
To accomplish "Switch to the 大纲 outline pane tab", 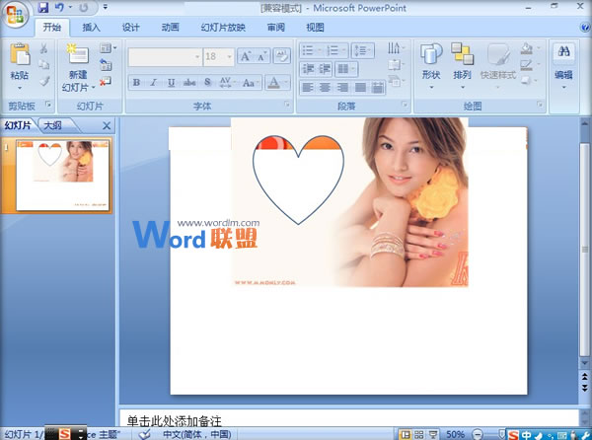I will coord(53,125).
